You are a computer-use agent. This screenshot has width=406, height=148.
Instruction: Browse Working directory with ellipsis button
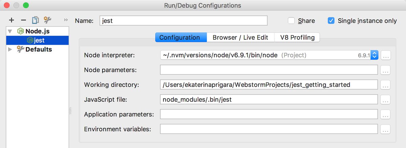(386, 85)
